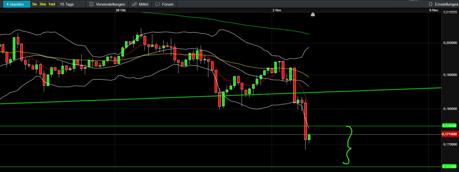The height and width of the screenshot is (172, 459).
Task: Select the green 0,174039 price level label
Action: coord(449,126)
